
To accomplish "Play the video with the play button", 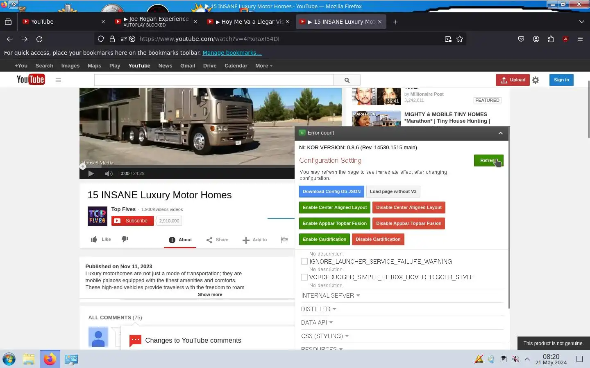I will click(91, 173).
